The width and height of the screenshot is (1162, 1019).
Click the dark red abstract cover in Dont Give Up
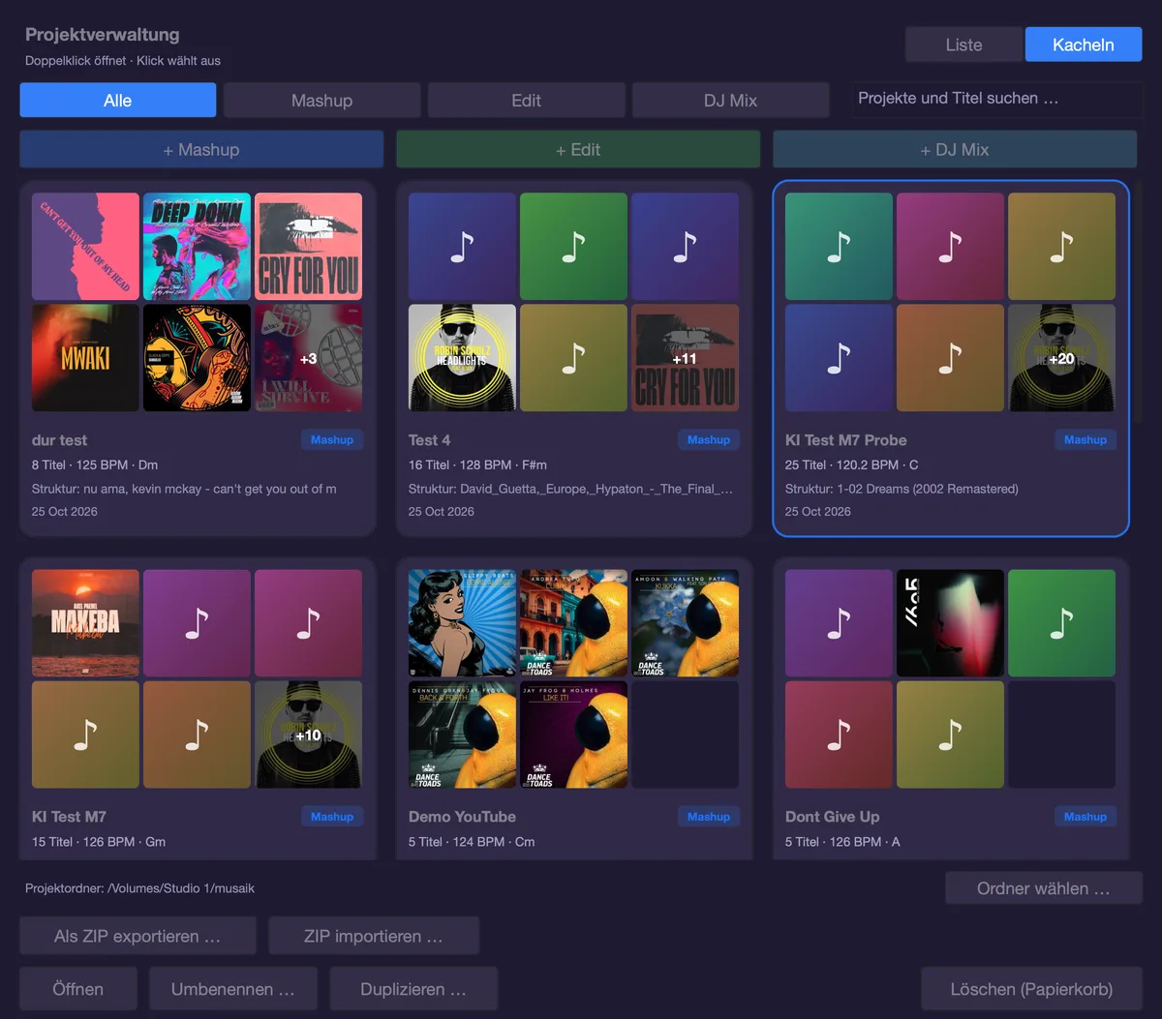tap(950, 623)
